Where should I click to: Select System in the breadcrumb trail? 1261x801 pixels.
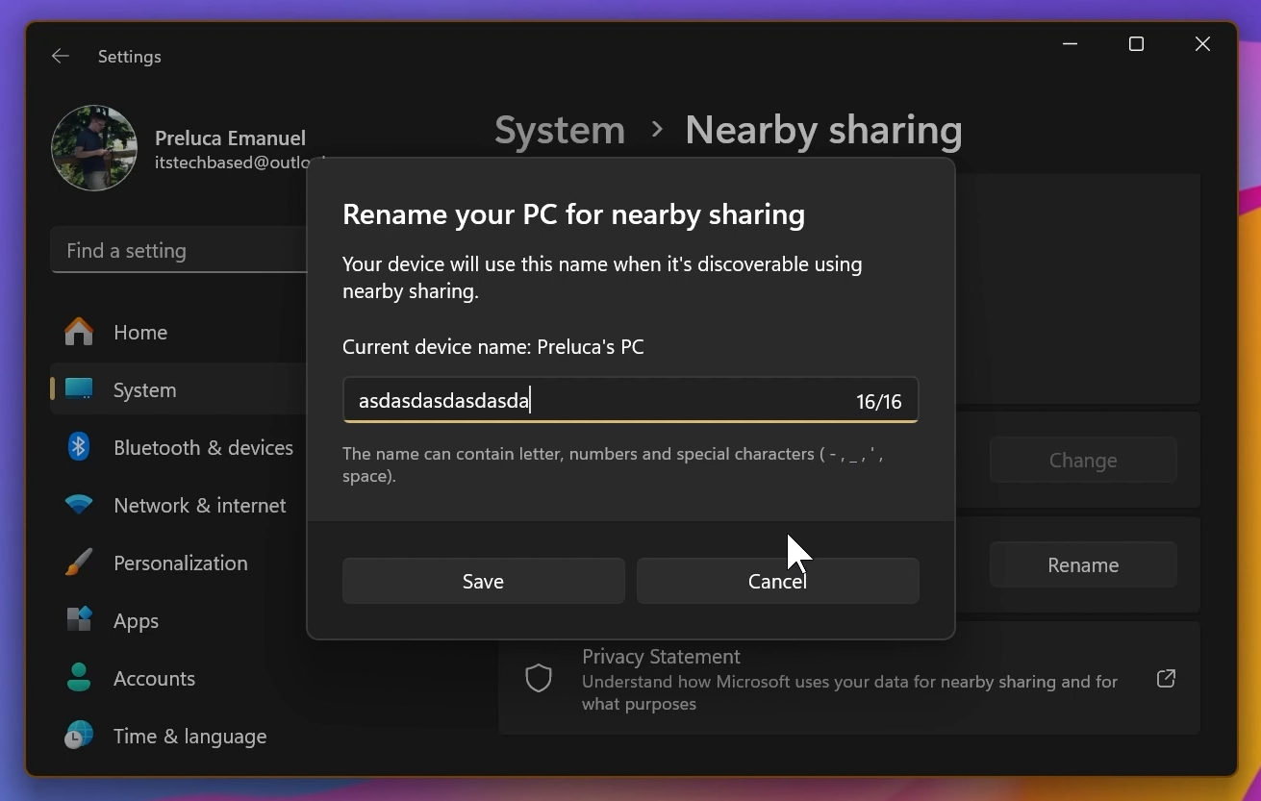click(559, 130)
